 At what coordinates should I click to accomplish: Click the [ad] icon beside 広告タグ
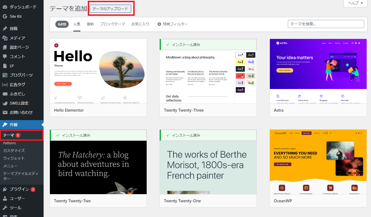tap(5, 85)
